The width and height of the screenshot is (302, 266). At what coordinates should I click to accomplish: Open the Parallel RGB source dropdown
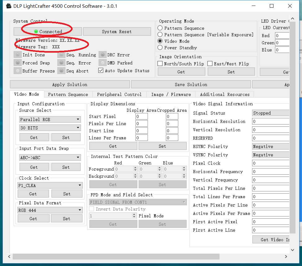tap(50, 120)
